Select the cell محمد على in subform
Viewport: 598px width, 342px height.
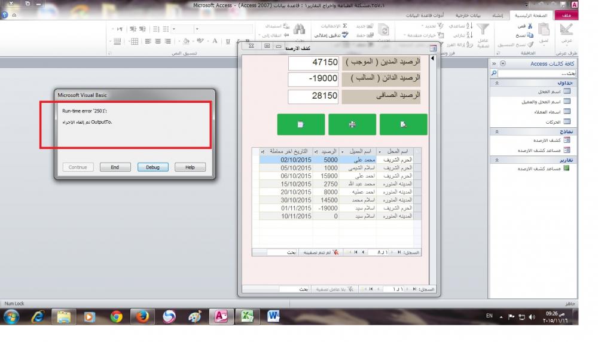358,160
